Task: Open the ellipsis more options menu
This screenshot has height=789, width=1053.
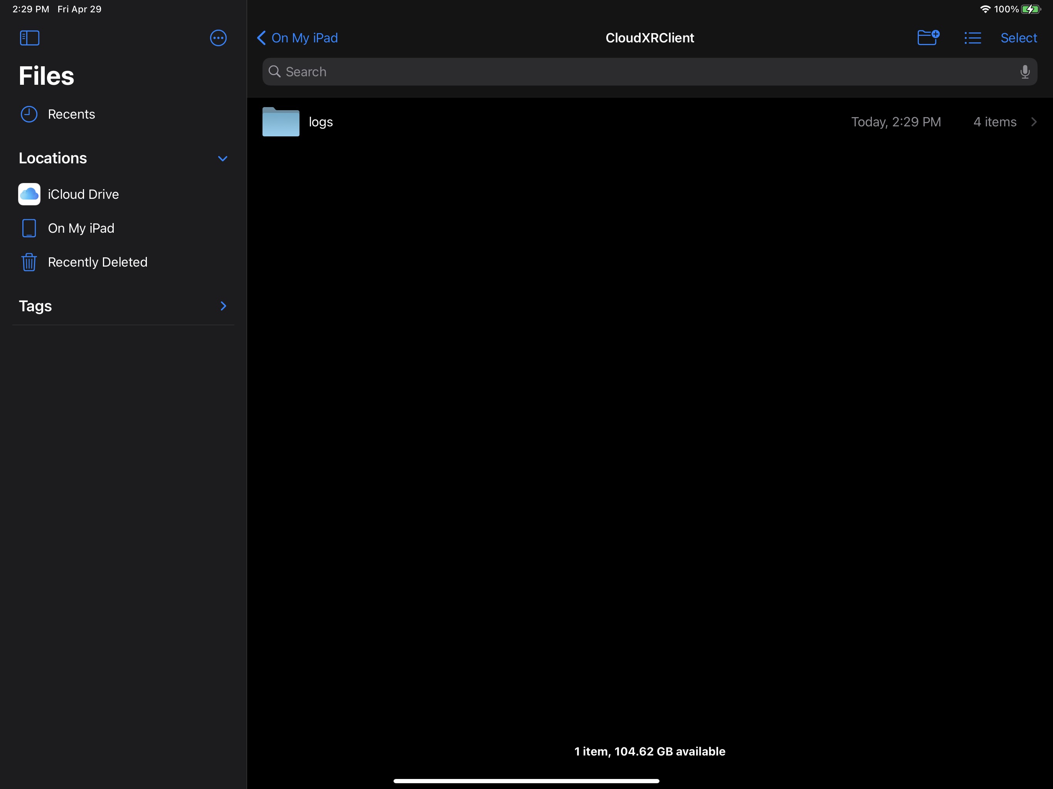Action: [x=218, y=38]
